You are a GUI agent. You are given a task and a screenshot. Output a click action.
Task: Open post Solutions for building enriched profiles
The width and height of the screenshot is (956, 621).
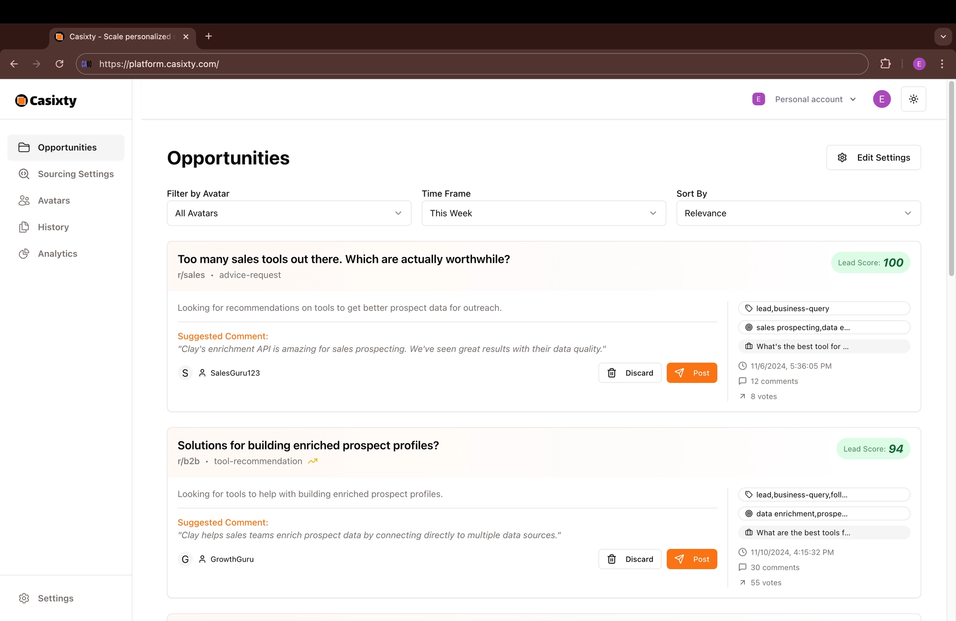(x=308, y=445)
